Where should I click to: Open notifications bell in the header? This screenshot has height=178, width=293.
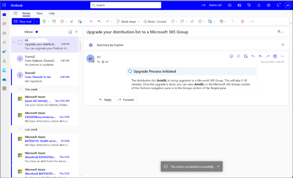click(259, 5)
